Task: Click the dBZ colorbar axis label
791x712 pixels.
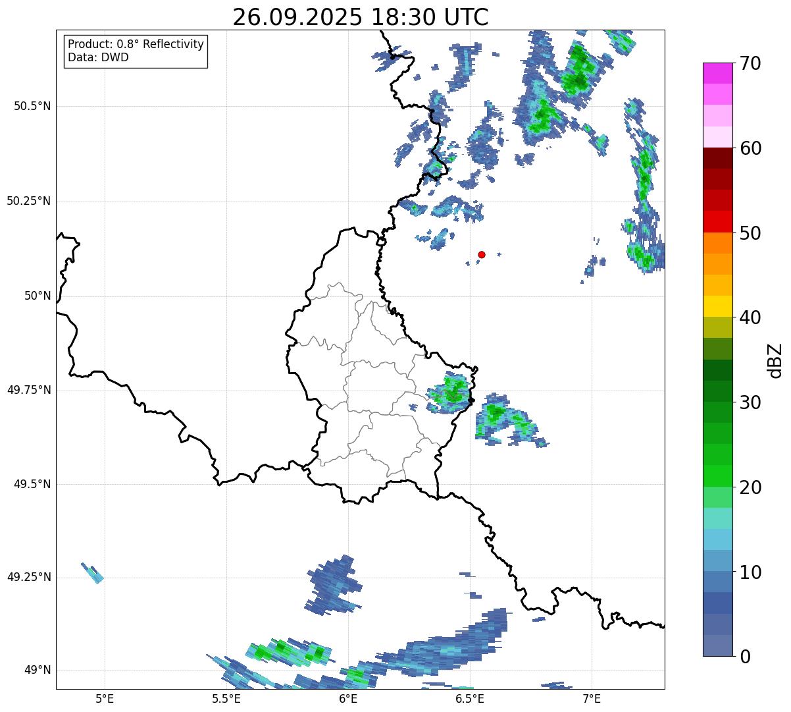Action: coord(775,360)
